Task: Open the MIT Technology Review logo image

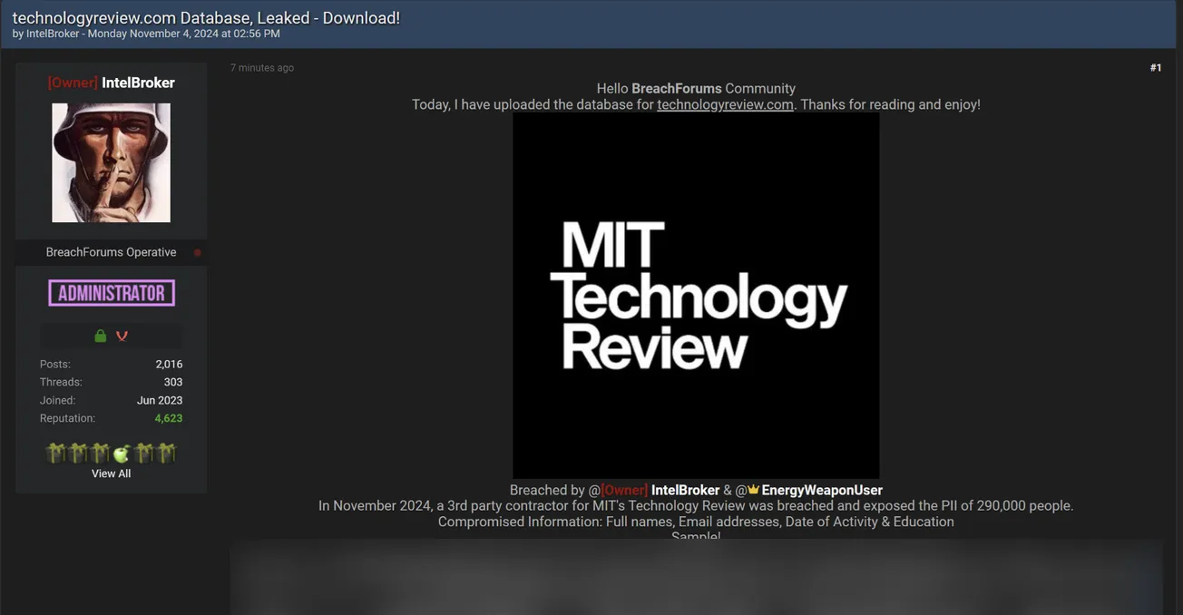Action: coord(696,296)
